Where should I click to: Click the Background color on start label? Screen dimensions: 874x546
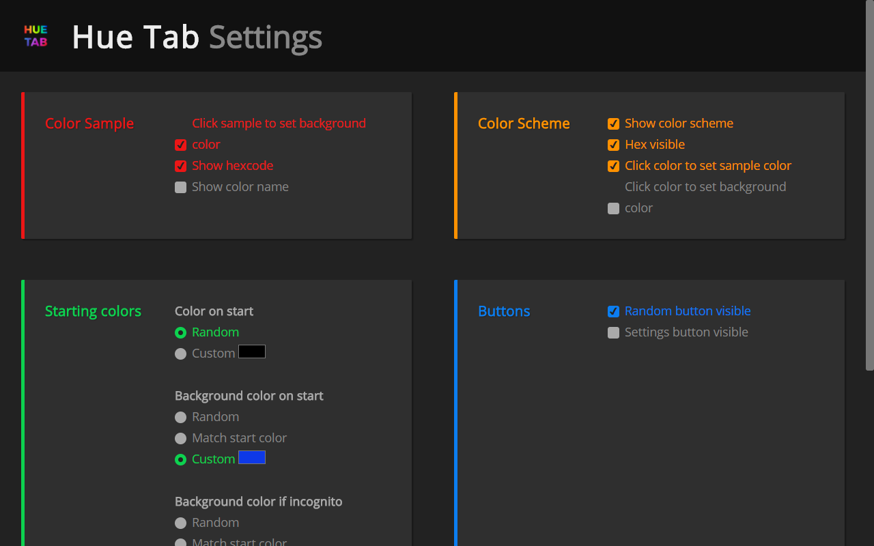(x=249, y=396)
